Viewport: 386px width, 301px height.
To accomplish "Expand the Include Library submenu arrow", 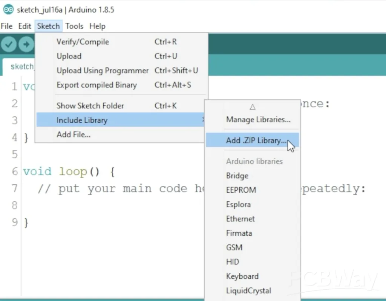I will (x=203, y=120).
